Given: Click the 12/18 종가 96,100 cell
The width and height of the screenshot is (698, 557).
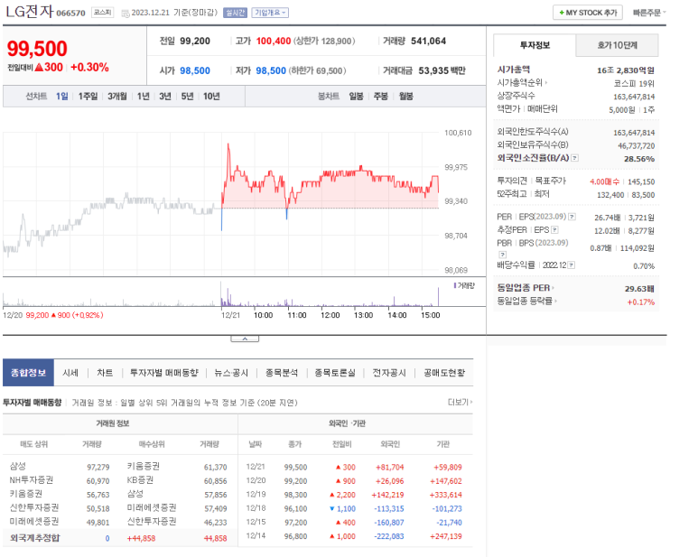Looking at the screenshot, I should click(x=295, y=508).
